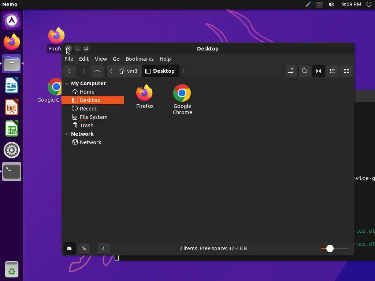Collapse the My Computer section
Screen dimensions: 375x281
tap(67, 83)
